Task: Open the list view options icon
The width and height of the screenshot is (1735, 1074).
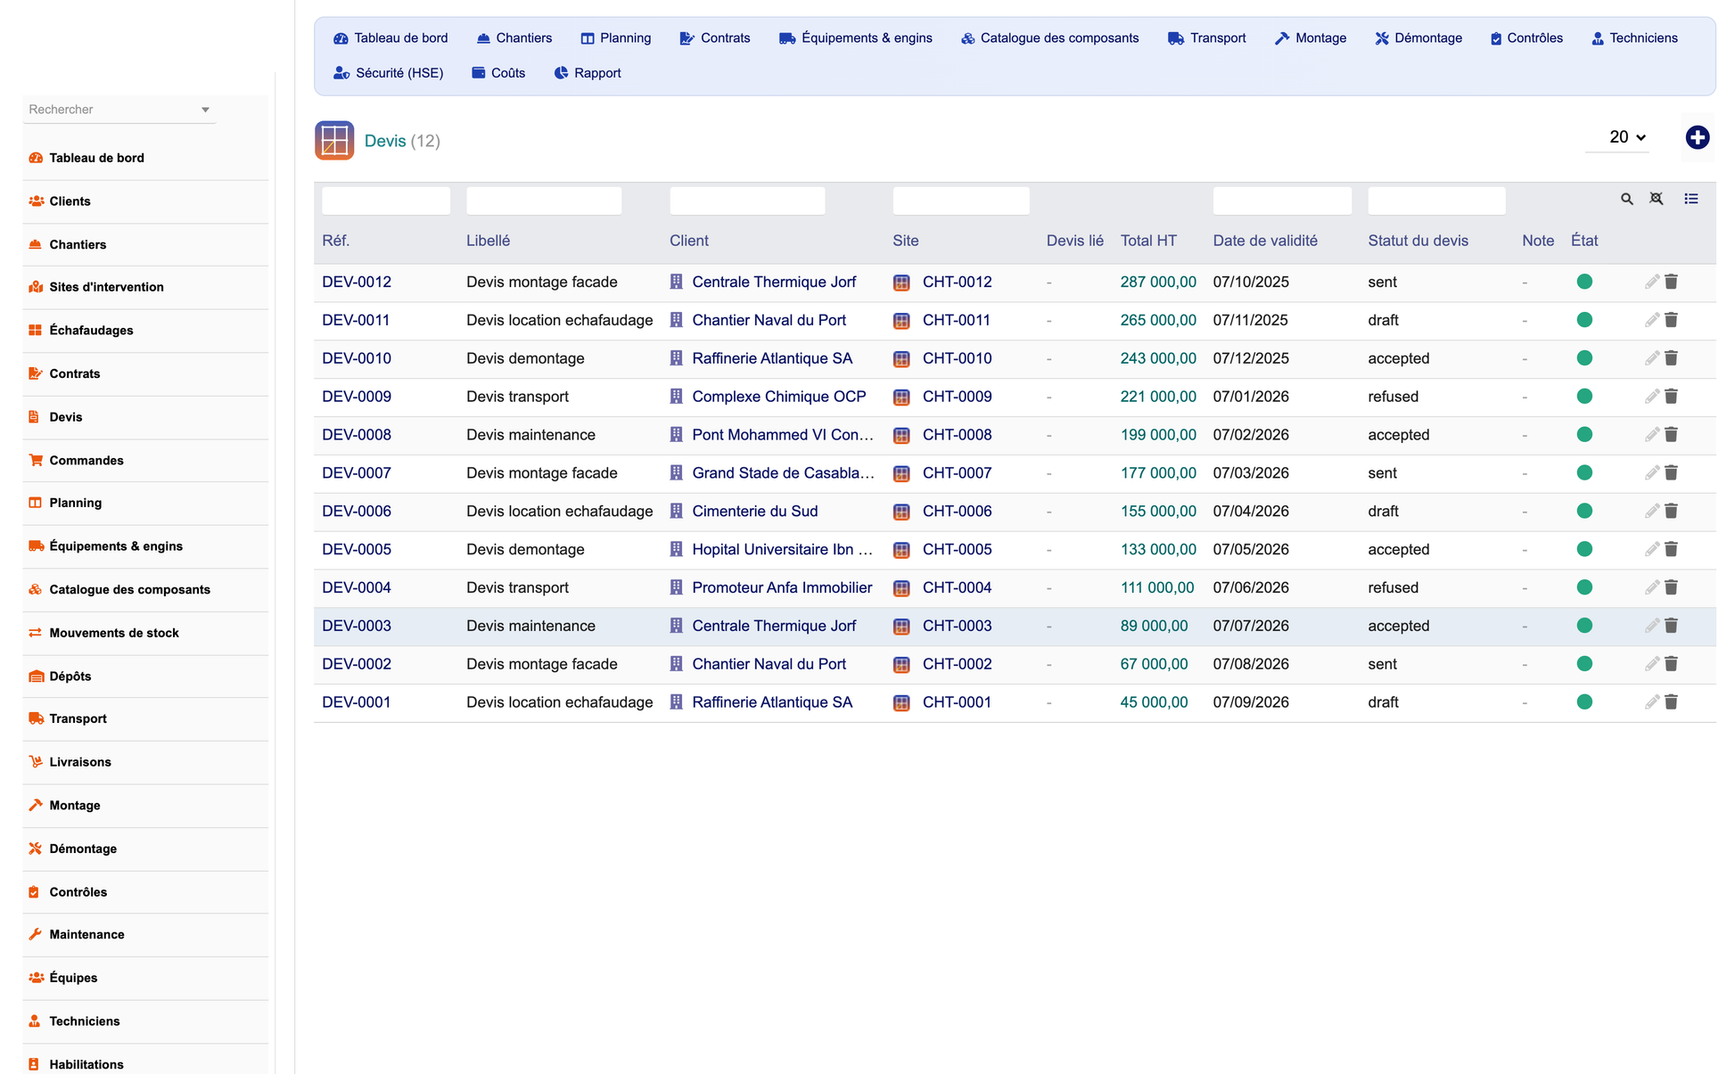Action: [1690, 199]
